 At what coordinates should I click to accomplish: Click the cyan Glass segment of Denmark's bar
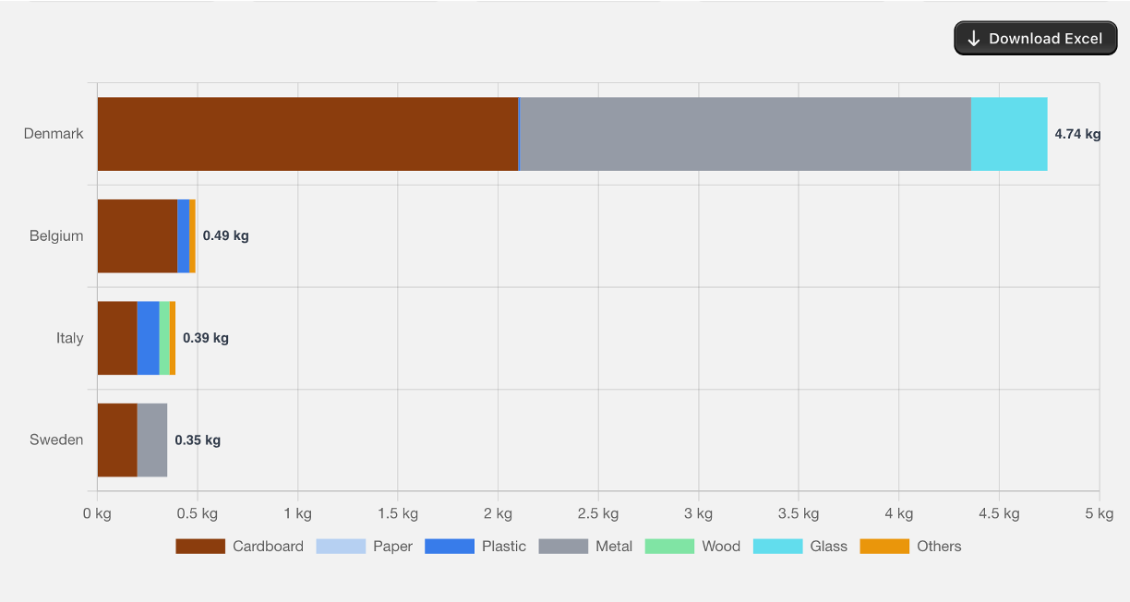1008,134
